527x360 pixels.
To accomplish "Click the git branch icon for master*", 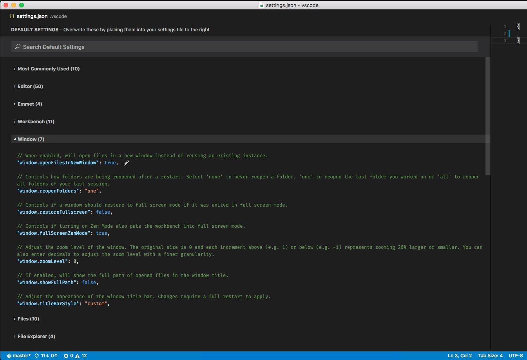I will point(9,356).
